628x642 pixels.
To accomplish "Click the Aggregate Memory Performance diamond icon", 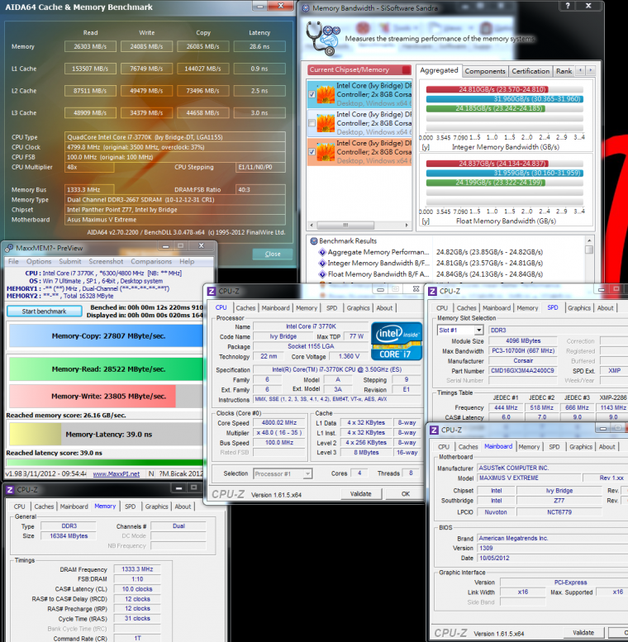I will (321, 251).
